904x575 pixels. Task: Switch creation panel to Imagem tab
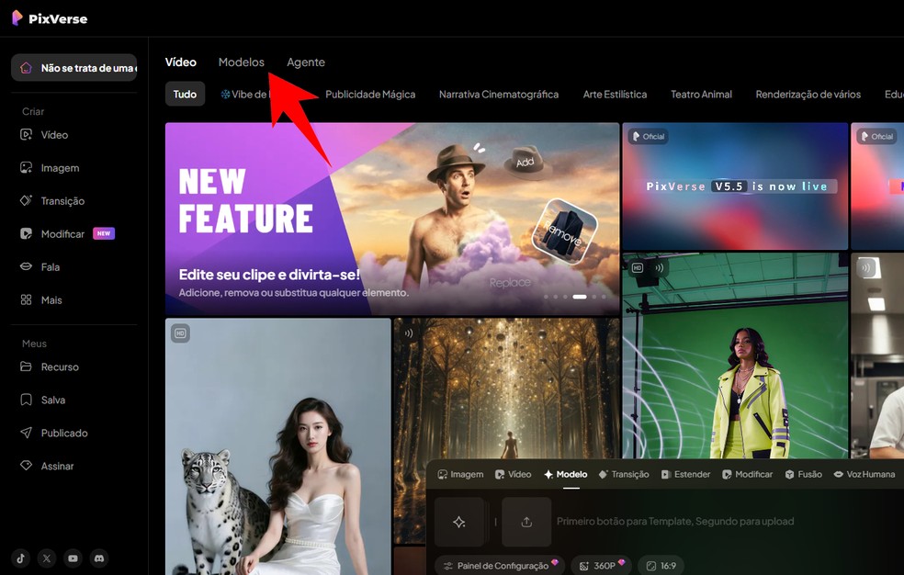tap(460, 474)
